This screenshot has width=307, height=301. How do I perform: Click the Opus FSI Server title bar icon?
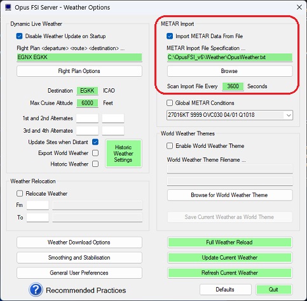pos(8,8)
